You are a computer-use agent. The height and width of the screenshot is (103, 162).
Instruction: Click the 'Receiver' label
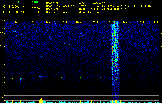coord(52,9)
